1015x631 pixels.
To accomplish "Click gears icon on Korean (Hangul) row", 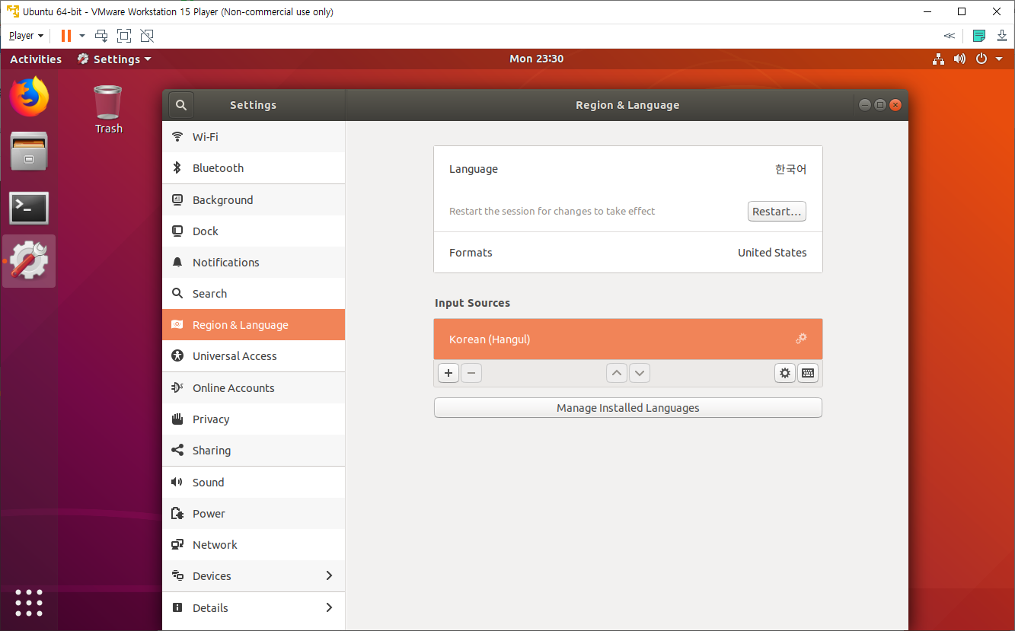I will (x=801, y=339).
